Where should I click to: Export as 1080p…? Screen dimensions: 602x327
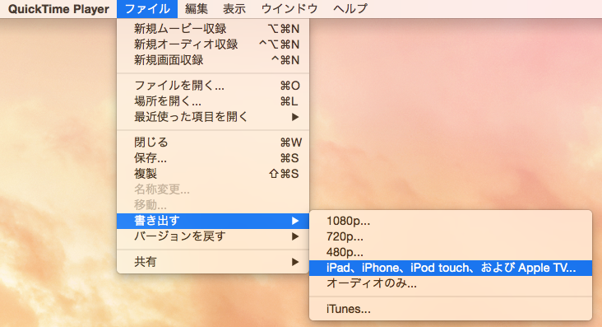(x=451, y=222)
